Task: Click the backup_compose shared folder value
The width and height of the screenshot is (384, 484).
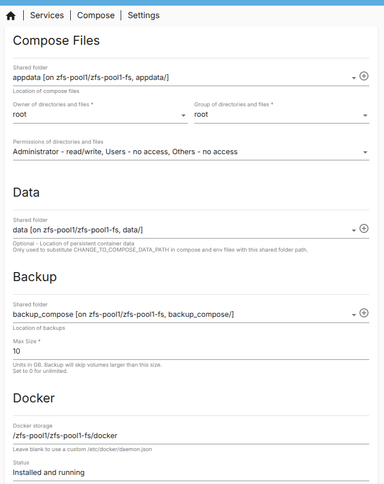Action: [123, 314]
